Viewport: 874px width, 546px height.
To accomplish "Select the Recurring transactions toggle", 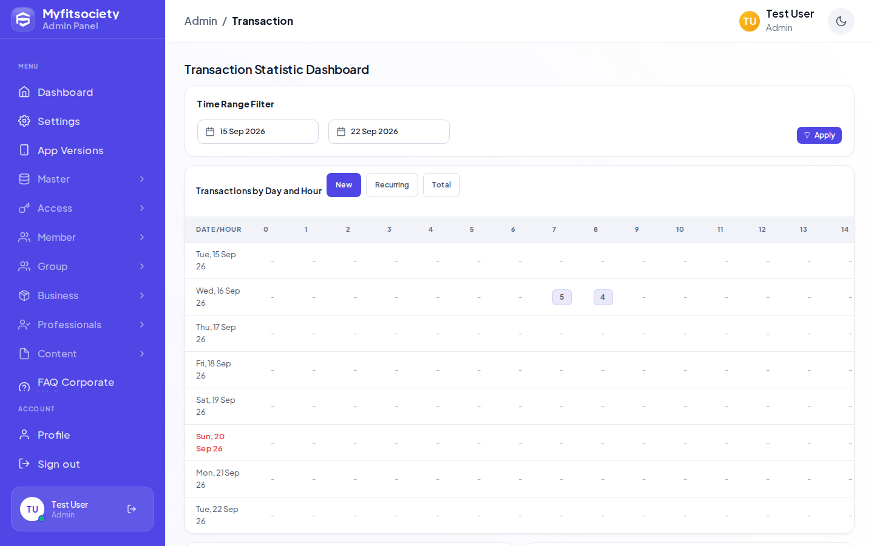I will point(392,185).
